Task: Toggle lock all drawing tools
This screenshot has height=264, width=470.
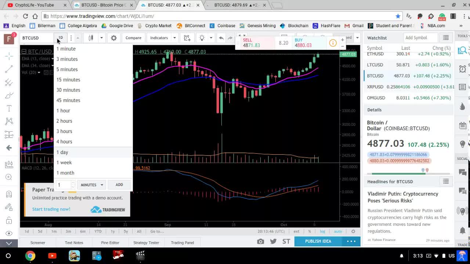Action: click(9, 220)
